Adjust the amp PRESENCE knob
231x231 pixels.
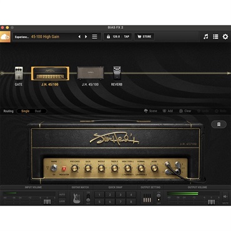pyautogui.click(x=75, y=168)
